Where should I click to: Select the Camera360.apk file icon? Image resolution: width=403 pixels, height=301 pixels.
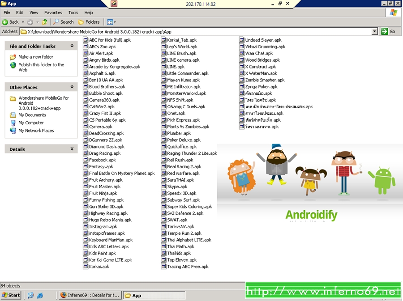86,100
